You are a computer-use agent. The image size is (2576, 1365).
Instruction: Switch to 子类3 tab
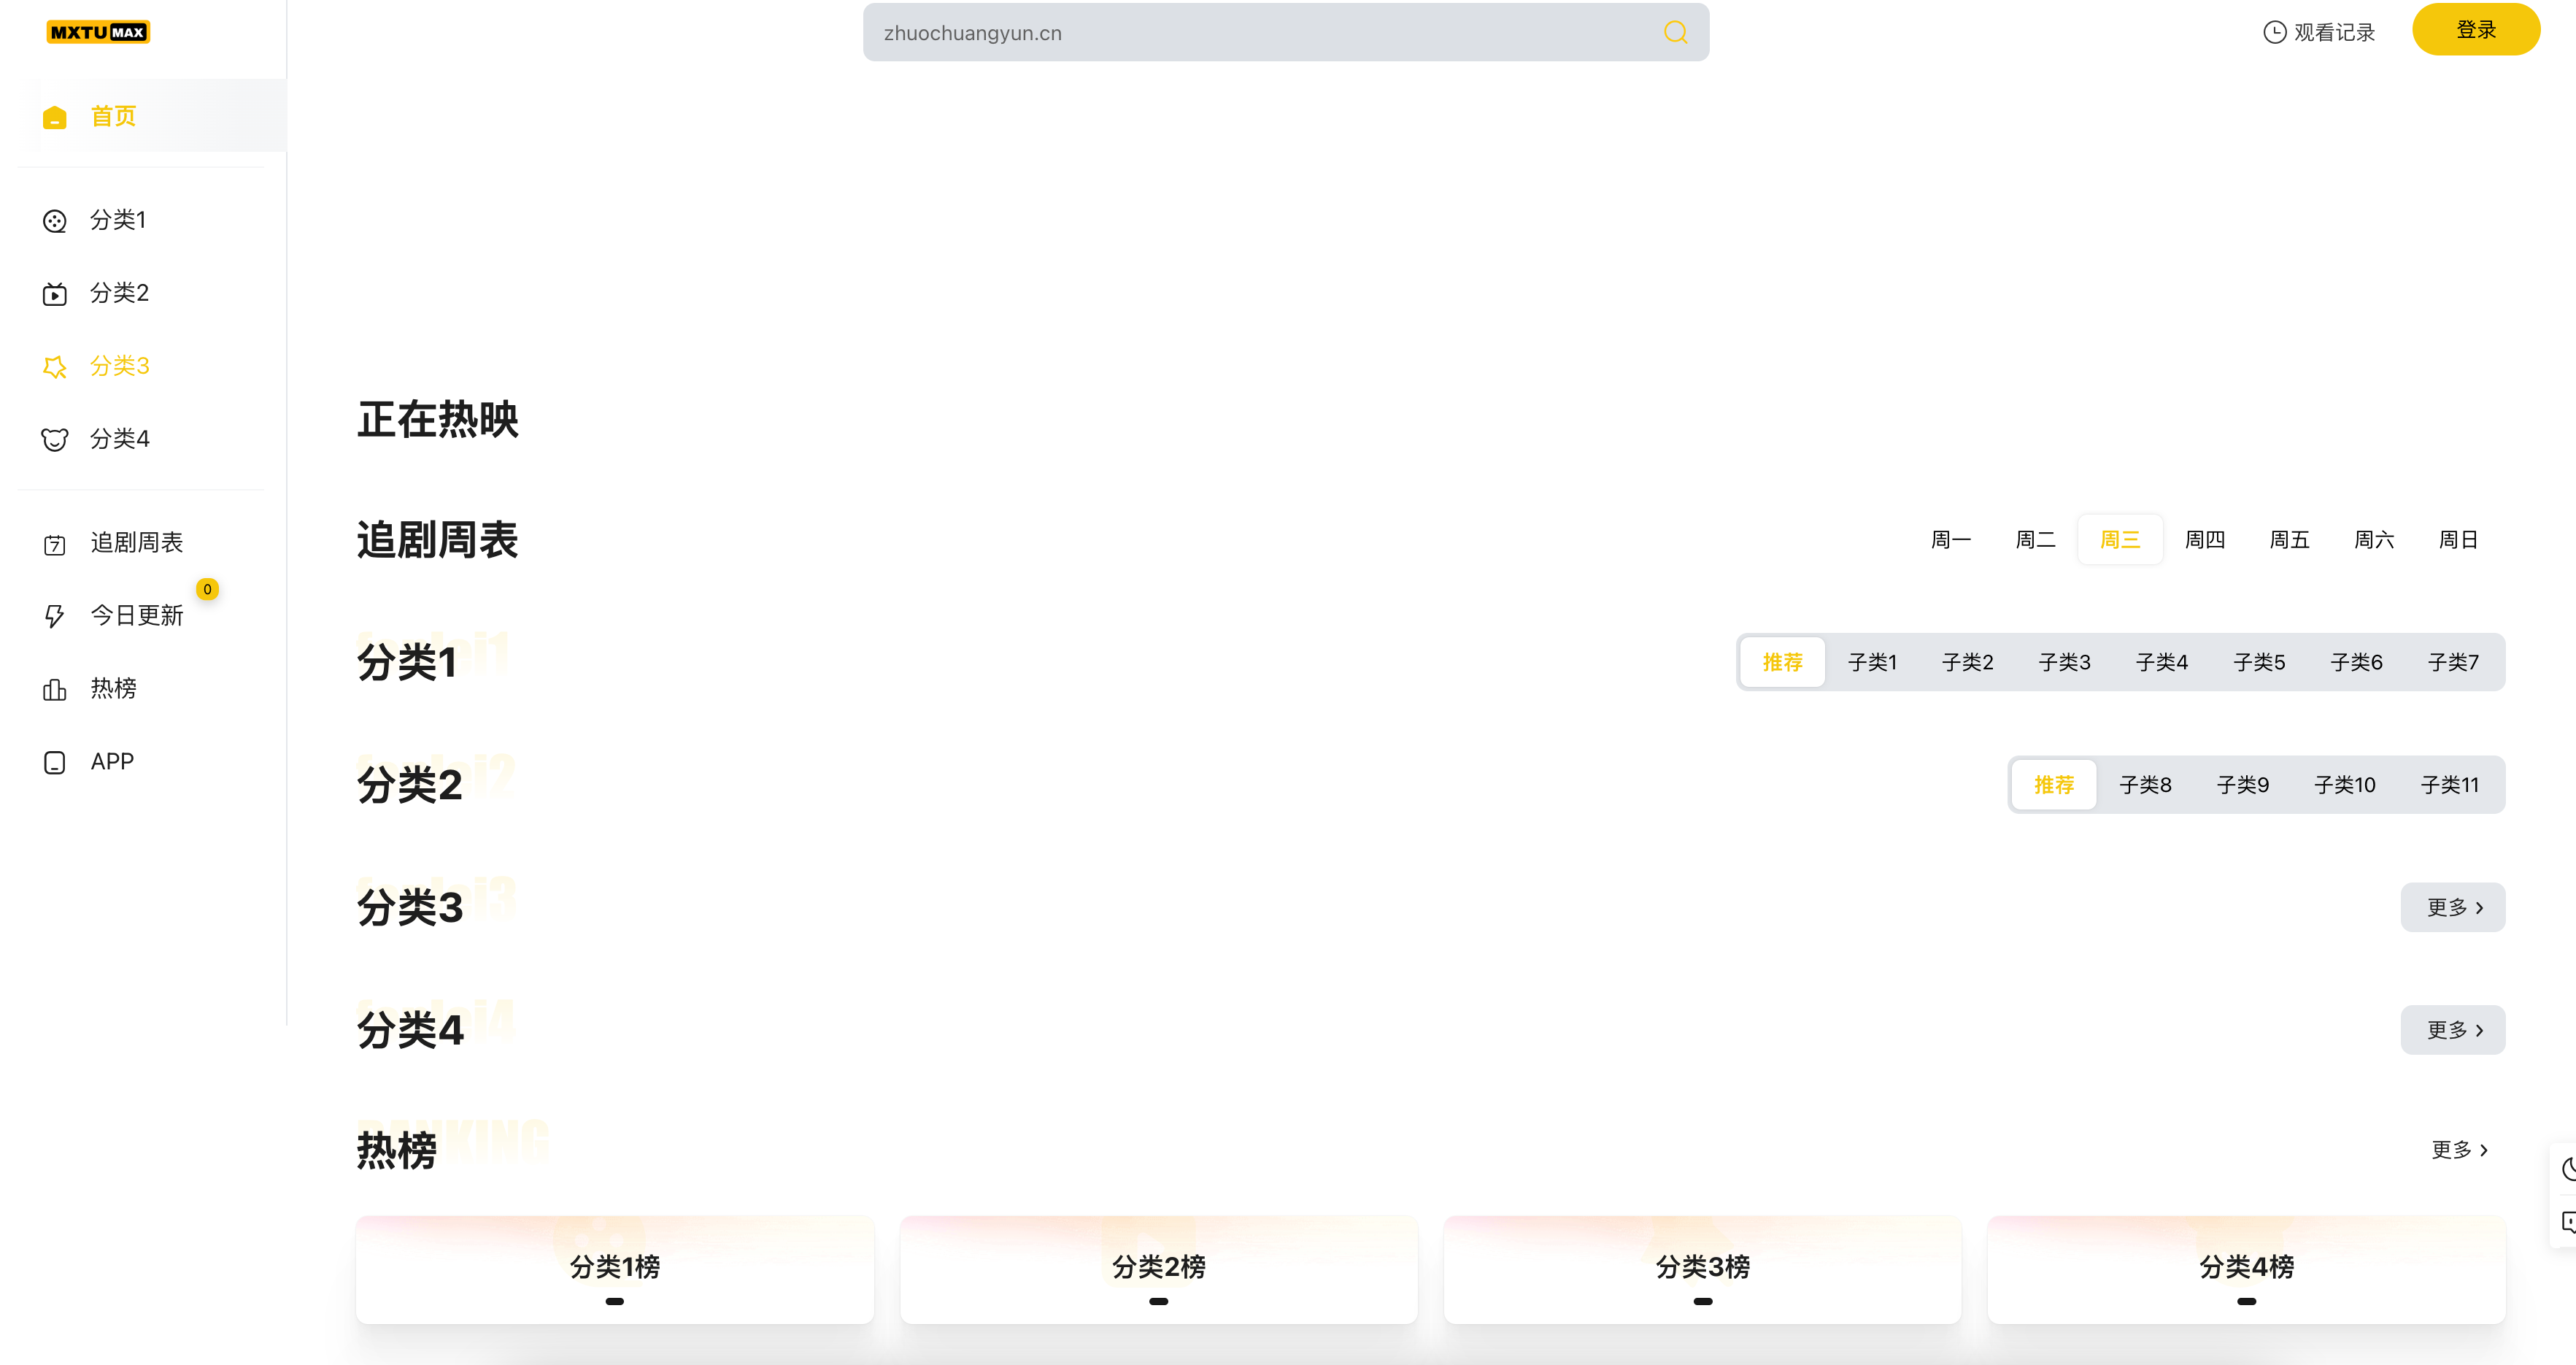point(2064,662)
